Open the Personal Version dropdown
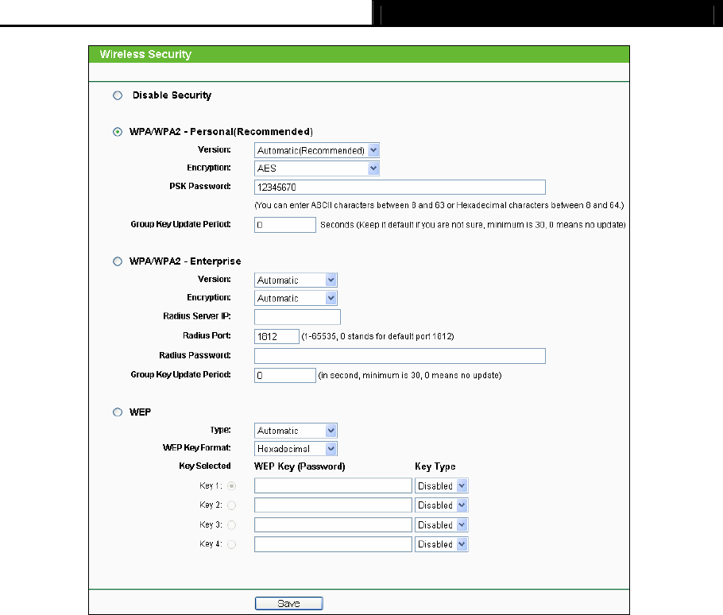 [317, 150]
